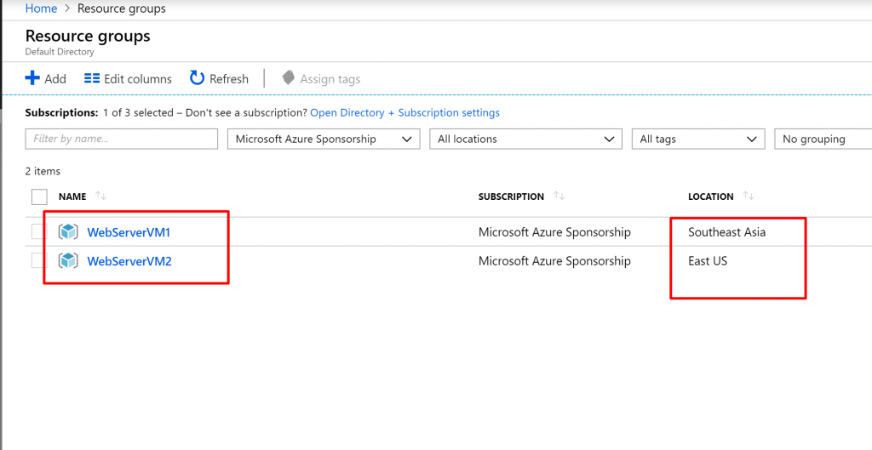Click the WebServerVM1 resource group cube icon
Viewport: 872px width, 450px height.
68,231
